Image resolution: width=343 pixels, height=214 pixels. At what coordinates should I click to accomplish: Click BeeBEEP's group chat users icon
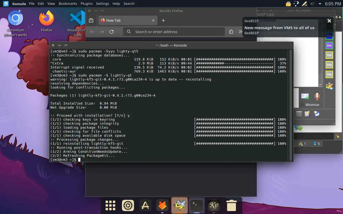click(x=329, y=86)
